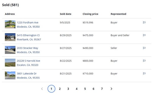Open the 1220 Fordham Ave house photo

click(10, 24)
